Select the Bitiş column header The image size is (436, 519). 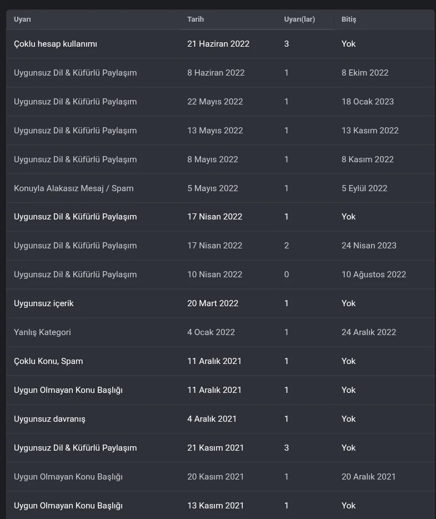(x=349, y=19)
